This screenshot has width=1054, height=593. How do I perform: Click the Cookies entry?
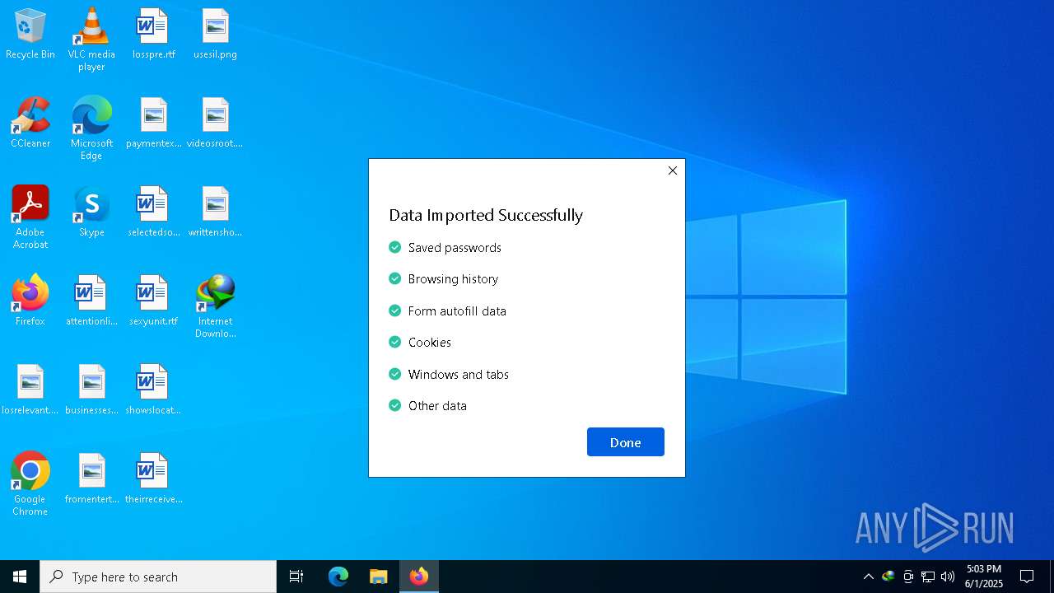(420, 343)
